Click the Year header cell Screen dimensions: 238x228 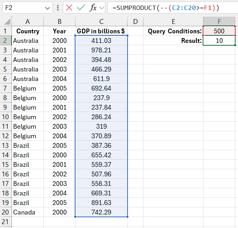point(59,31)
